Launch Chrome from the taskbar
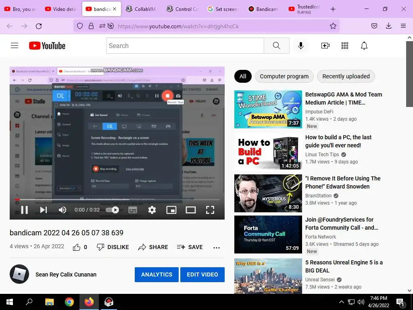This screenshot has height=310, width=413. pyautogui.click(x=69, y=302)
